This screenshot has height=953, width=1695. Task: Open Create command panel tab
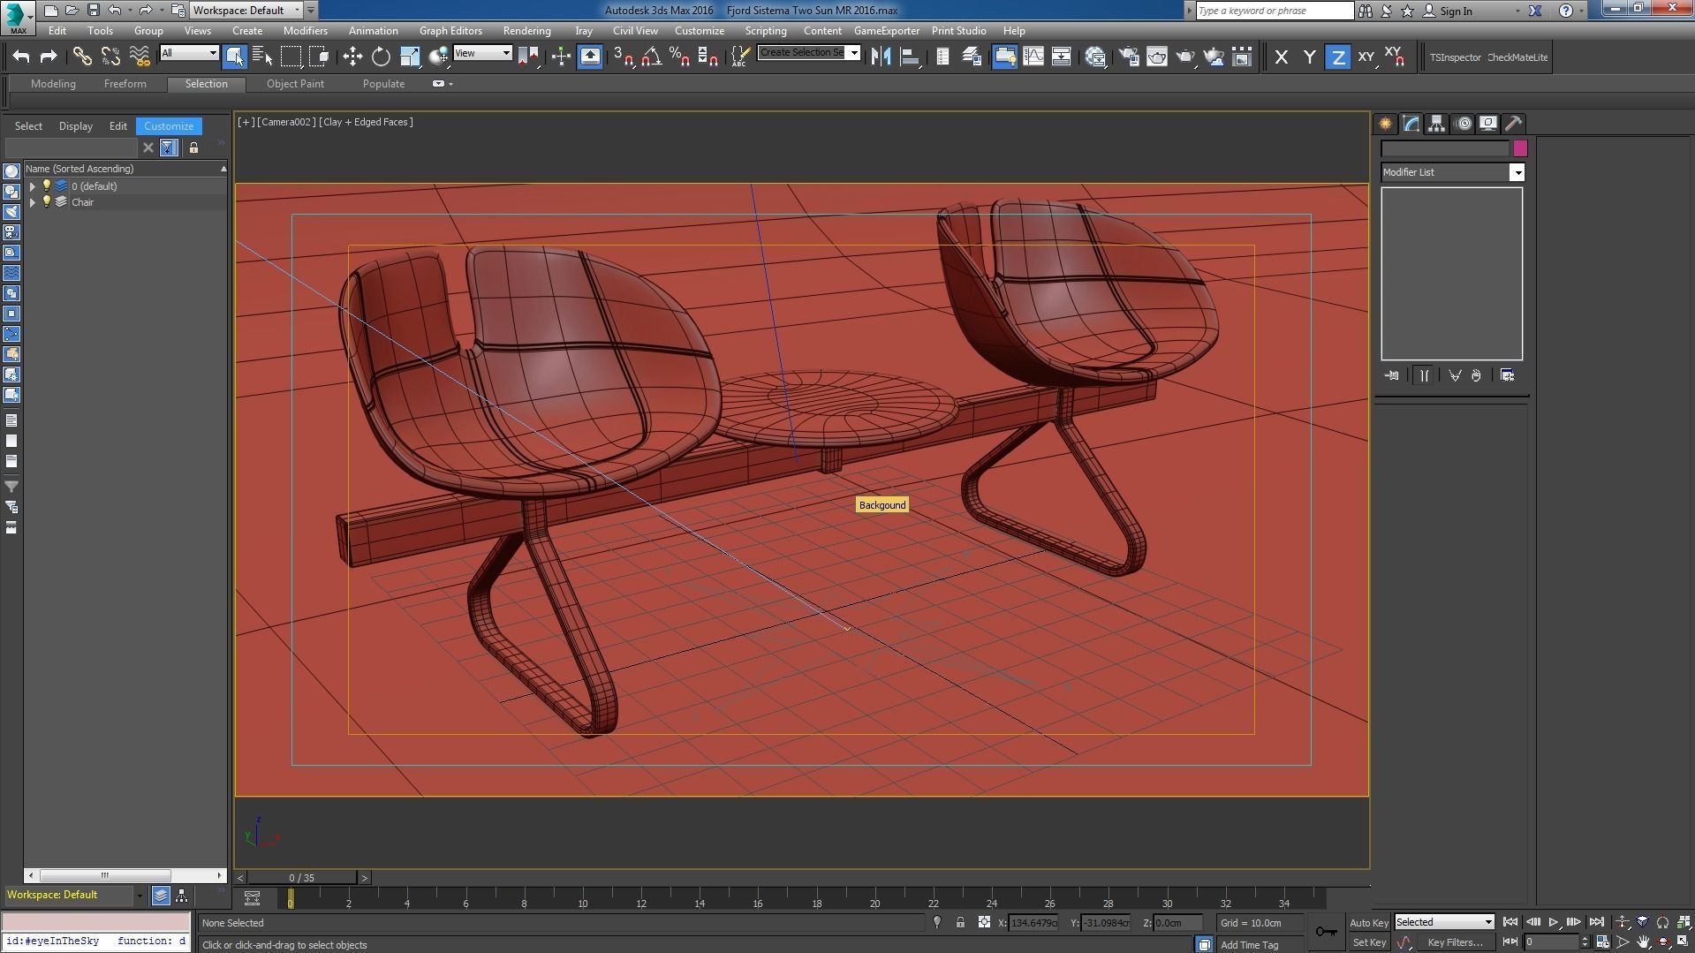(x=1385, y=124)
